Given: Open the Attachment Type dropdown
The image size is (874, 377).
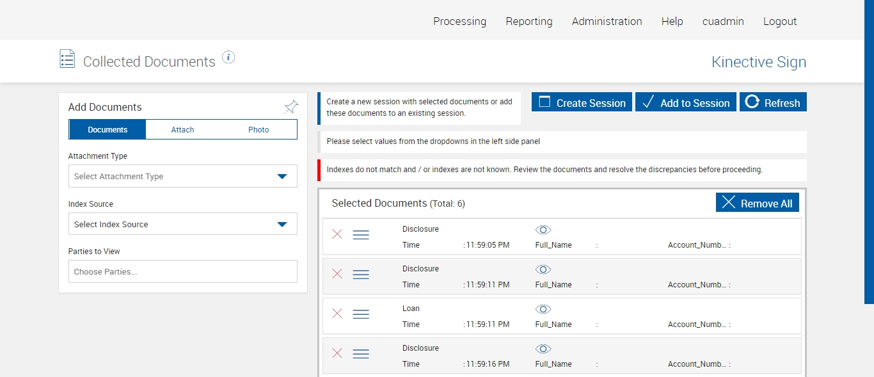Looking at the screenshot, I should pos(182,177).
